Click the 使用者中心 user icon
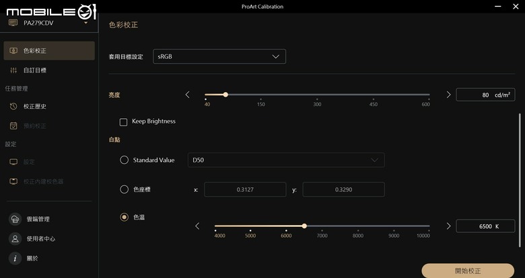Image resolution: width=525 pixels, height=278 pixels. pos(15,238)
